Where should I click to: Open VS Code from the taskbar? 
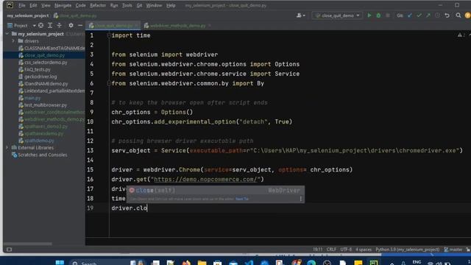249,263
